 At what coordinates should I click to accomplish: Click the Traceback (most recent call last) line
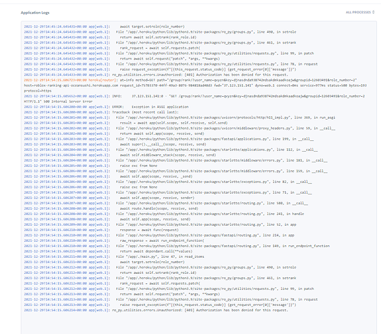coord(101,112)
